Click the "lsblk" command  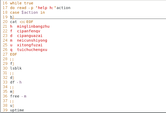pyautogui.click(x=16, y=68)
